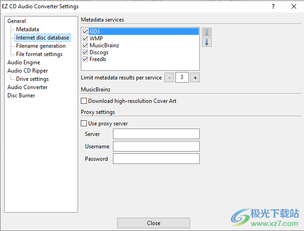The image size is (304, 231).
Task: Select Internet disc database tree item
Action: click(42, 38)
